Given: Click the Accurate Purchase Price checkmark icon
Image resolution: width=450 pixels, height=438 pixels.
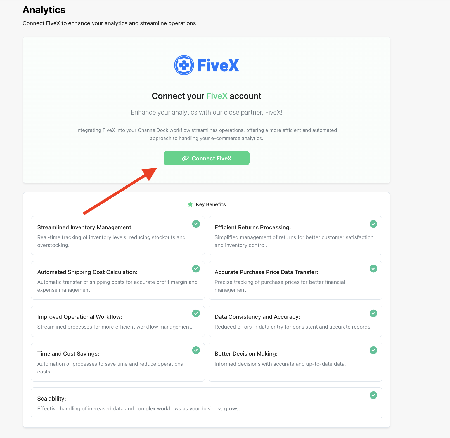Looking at the screenshot, I should (373, 268).
